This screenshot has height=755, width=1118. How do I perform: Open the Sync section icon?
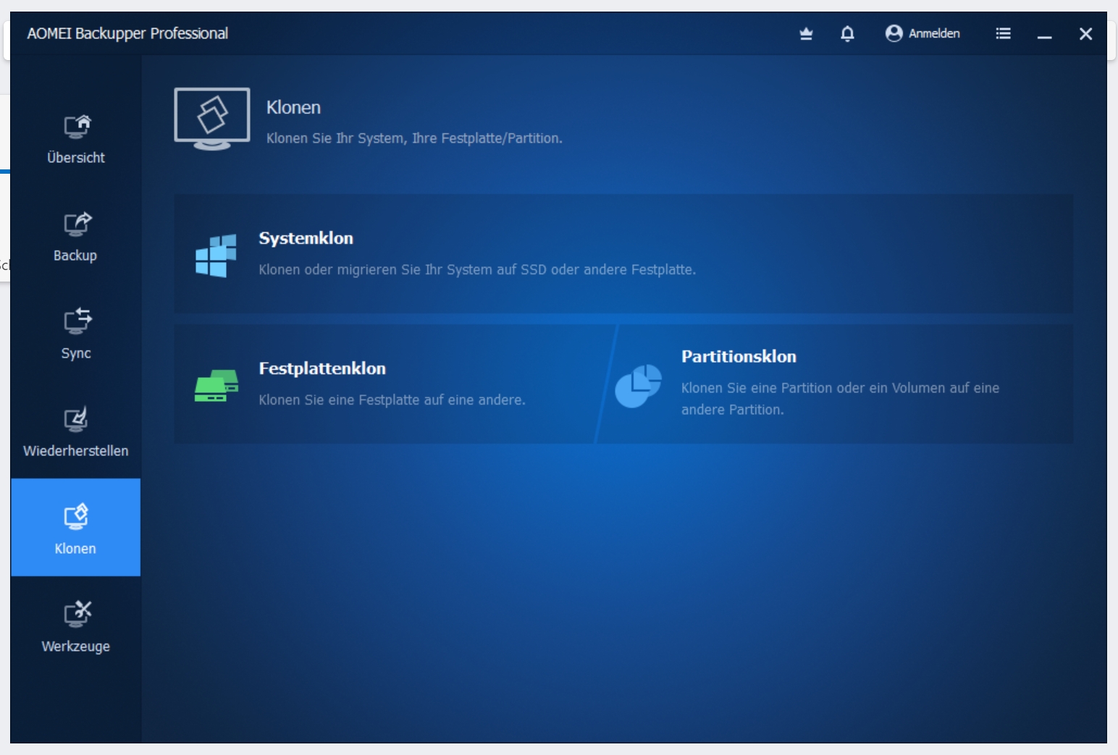tap(77, 321)
